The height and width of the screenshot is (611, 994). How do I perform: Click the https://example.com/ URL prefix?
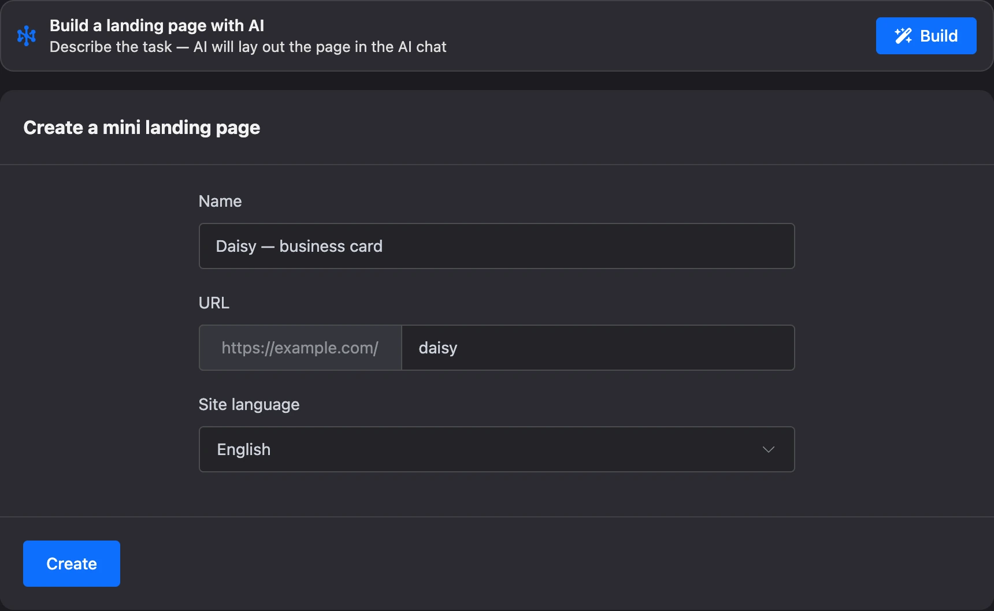pos(300,348)
